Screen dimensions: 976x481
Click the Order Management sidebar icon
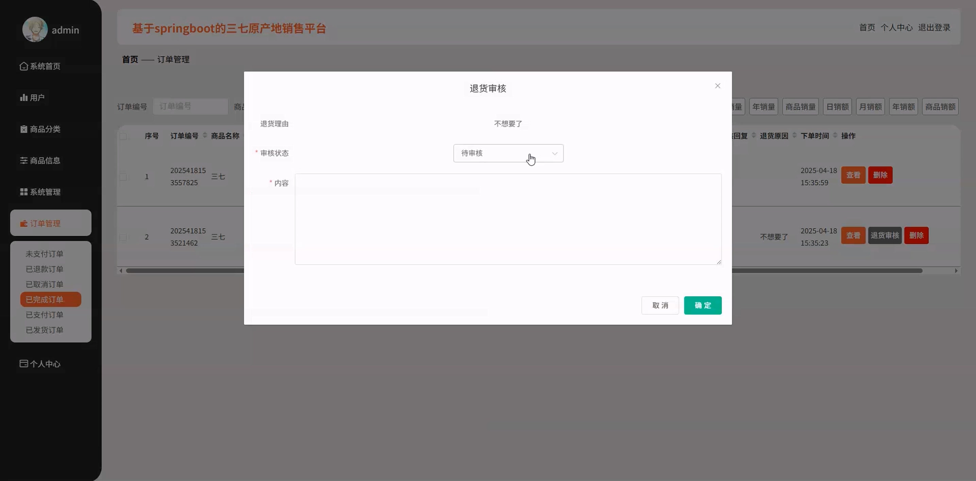coord(23,224)
